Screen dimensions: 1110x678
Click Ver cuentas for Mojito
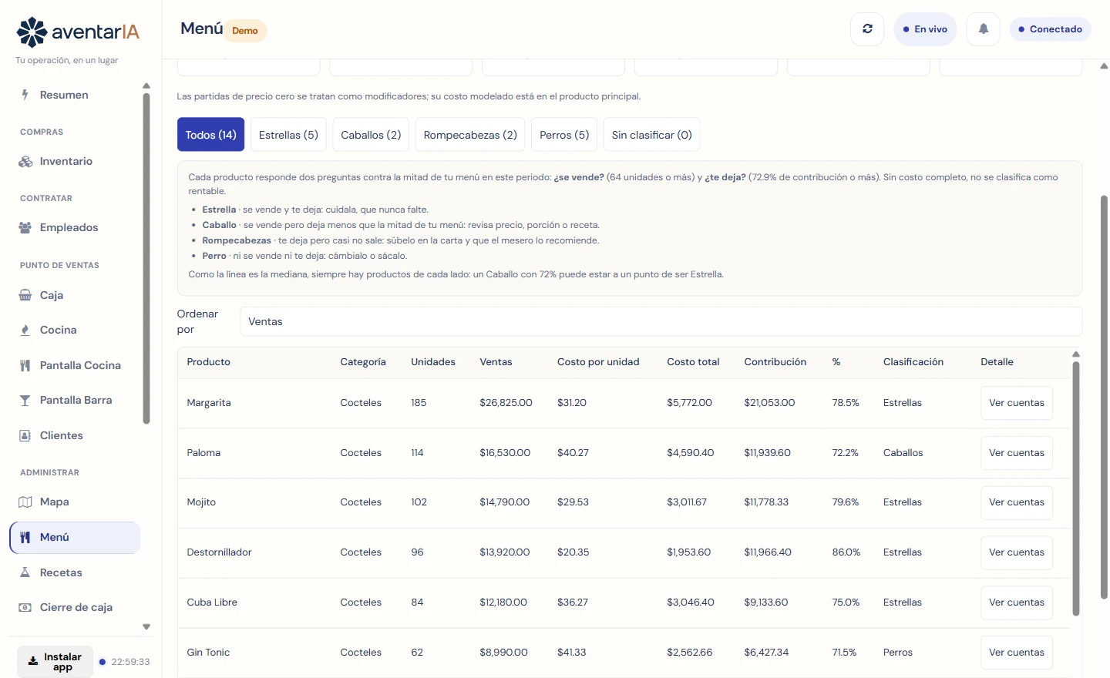[x=1017, y=502]
